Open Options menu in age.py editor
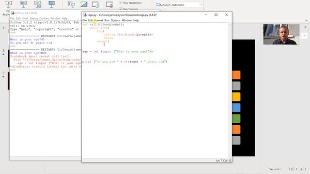Image resolution: width=310 pixels, height=174 pixels. (115, 20)
